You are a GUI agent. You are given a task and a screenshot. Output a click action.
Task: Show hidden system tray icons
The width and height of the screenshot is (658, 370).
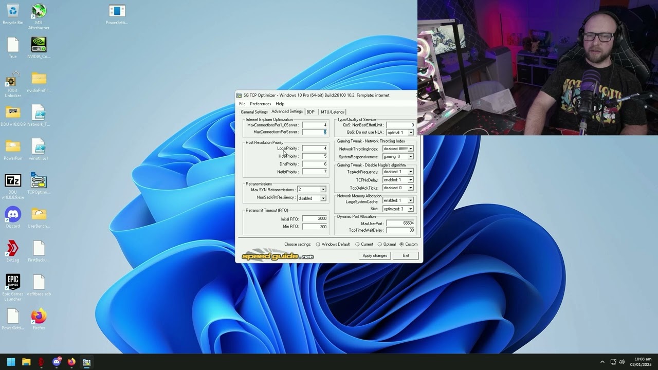click(x=602, y=362)
